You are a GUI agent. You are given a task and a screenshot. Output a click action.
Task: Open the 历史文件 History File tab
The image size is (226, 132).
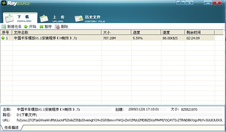tap(90, 19)
